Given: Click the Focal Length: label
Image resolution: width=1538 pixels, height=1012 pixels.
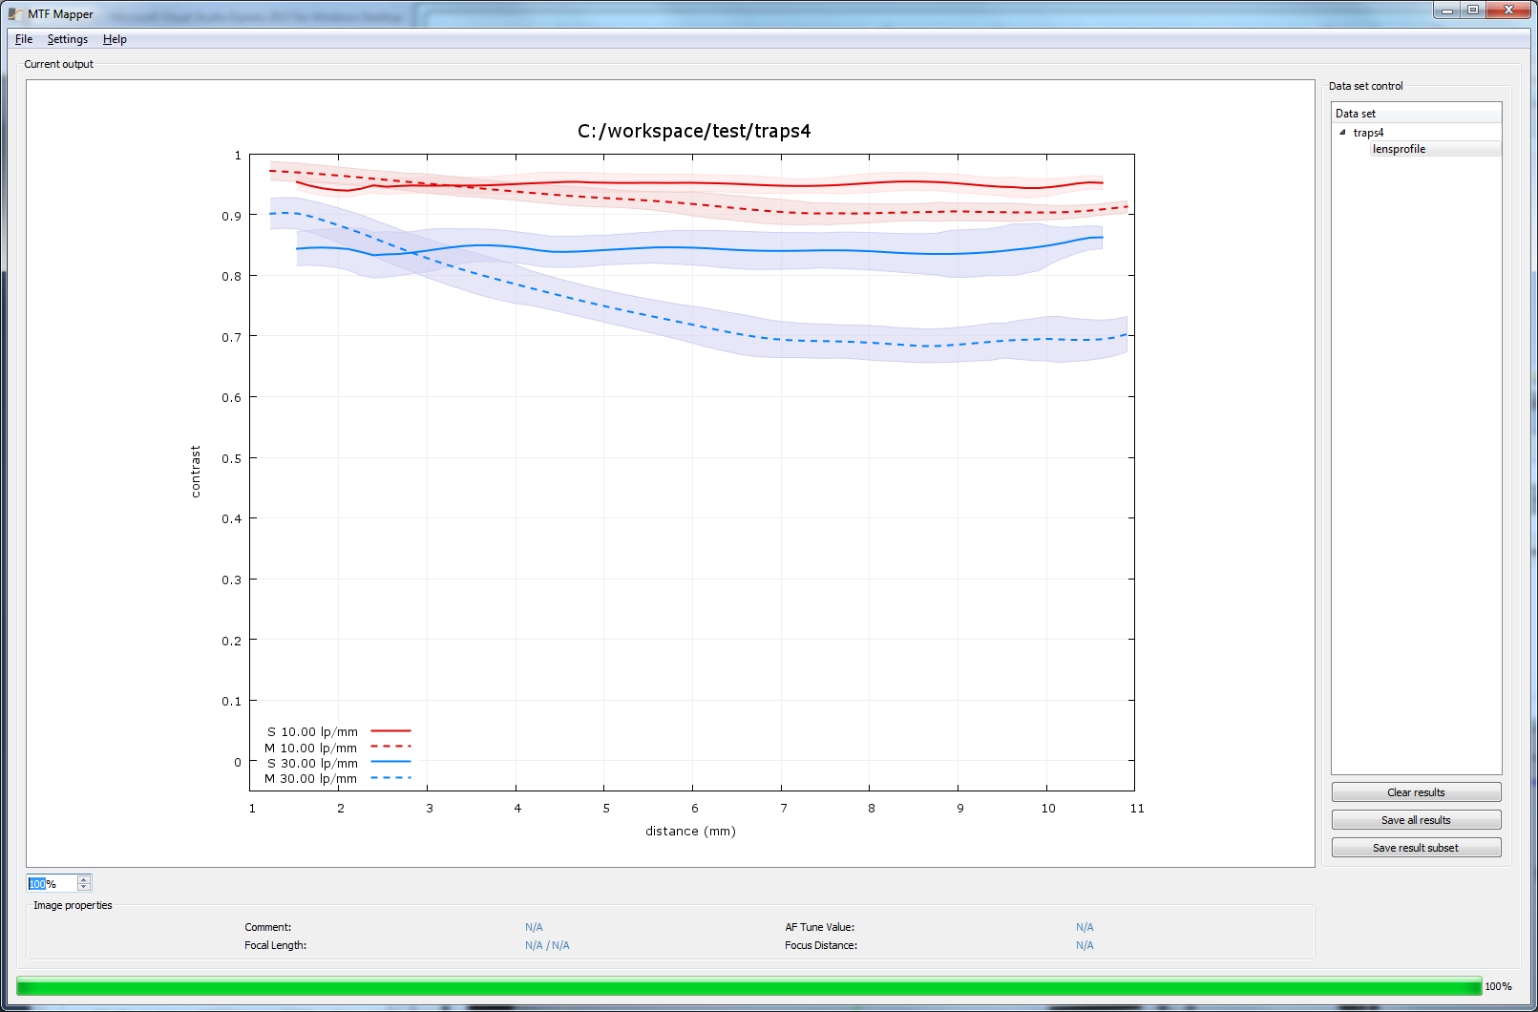Looking at the screenshot, I should (276, 945).
